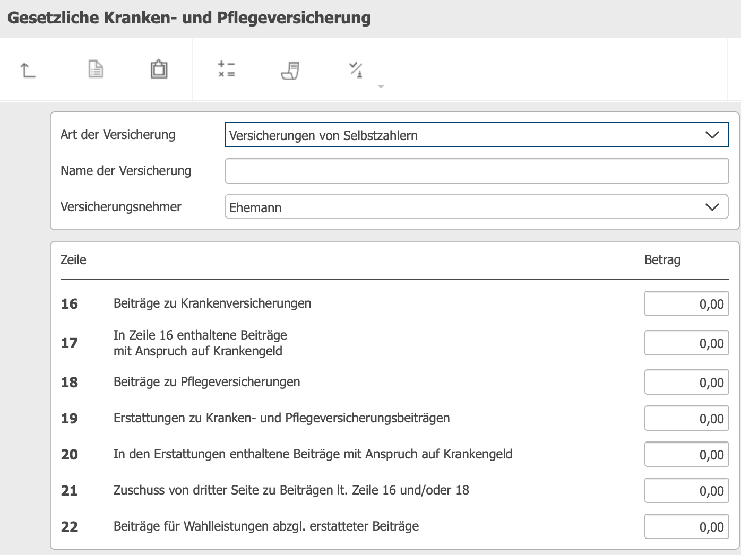The image size is (741, 555).
Task: Click the Beiträge zu Krankenversicherungen row label
Action: (212, 303)
